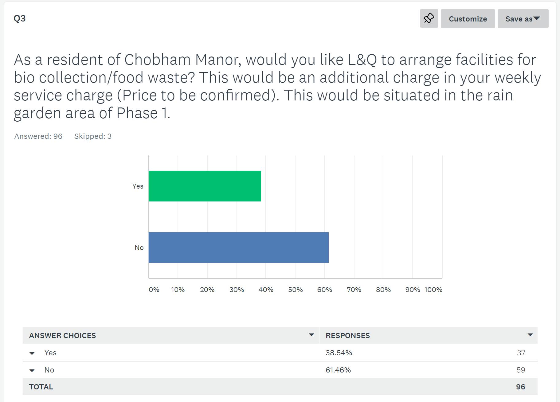The height and width of the screenshot is (402, 560).
Task: Expand the Answer Choices column sort arrow
Action: [x=311, y=335]
